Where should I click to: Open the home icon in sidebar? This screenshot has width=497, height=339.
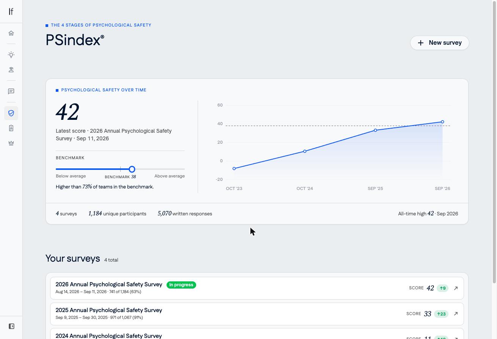point(11,33)
